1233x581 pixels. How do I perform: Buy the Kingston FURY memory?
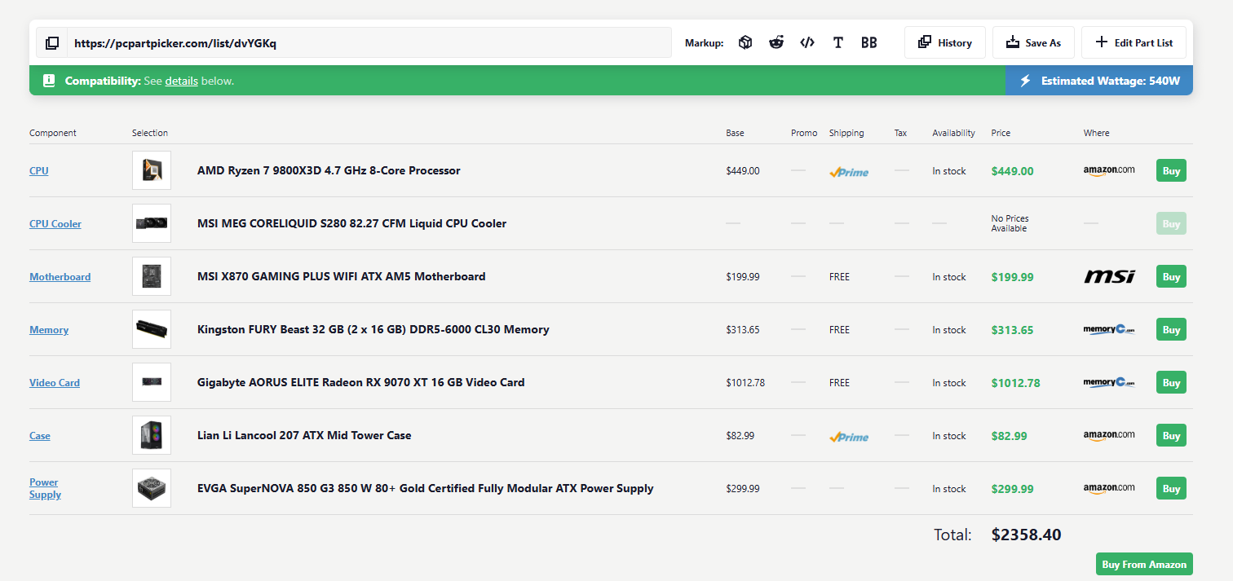point(1171,329)
